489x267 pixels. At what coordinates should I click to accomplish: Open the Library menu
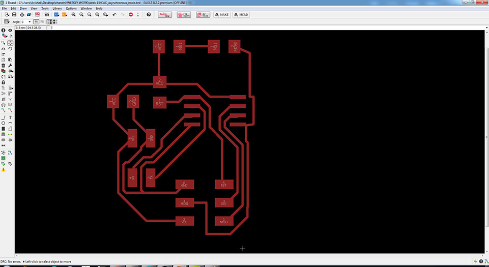click(57, 9)
